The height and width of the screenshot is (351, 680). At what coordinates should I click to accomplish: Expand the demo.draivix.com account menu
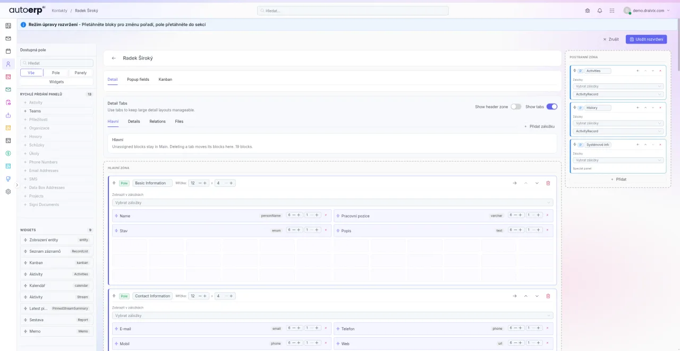[646, 11]
